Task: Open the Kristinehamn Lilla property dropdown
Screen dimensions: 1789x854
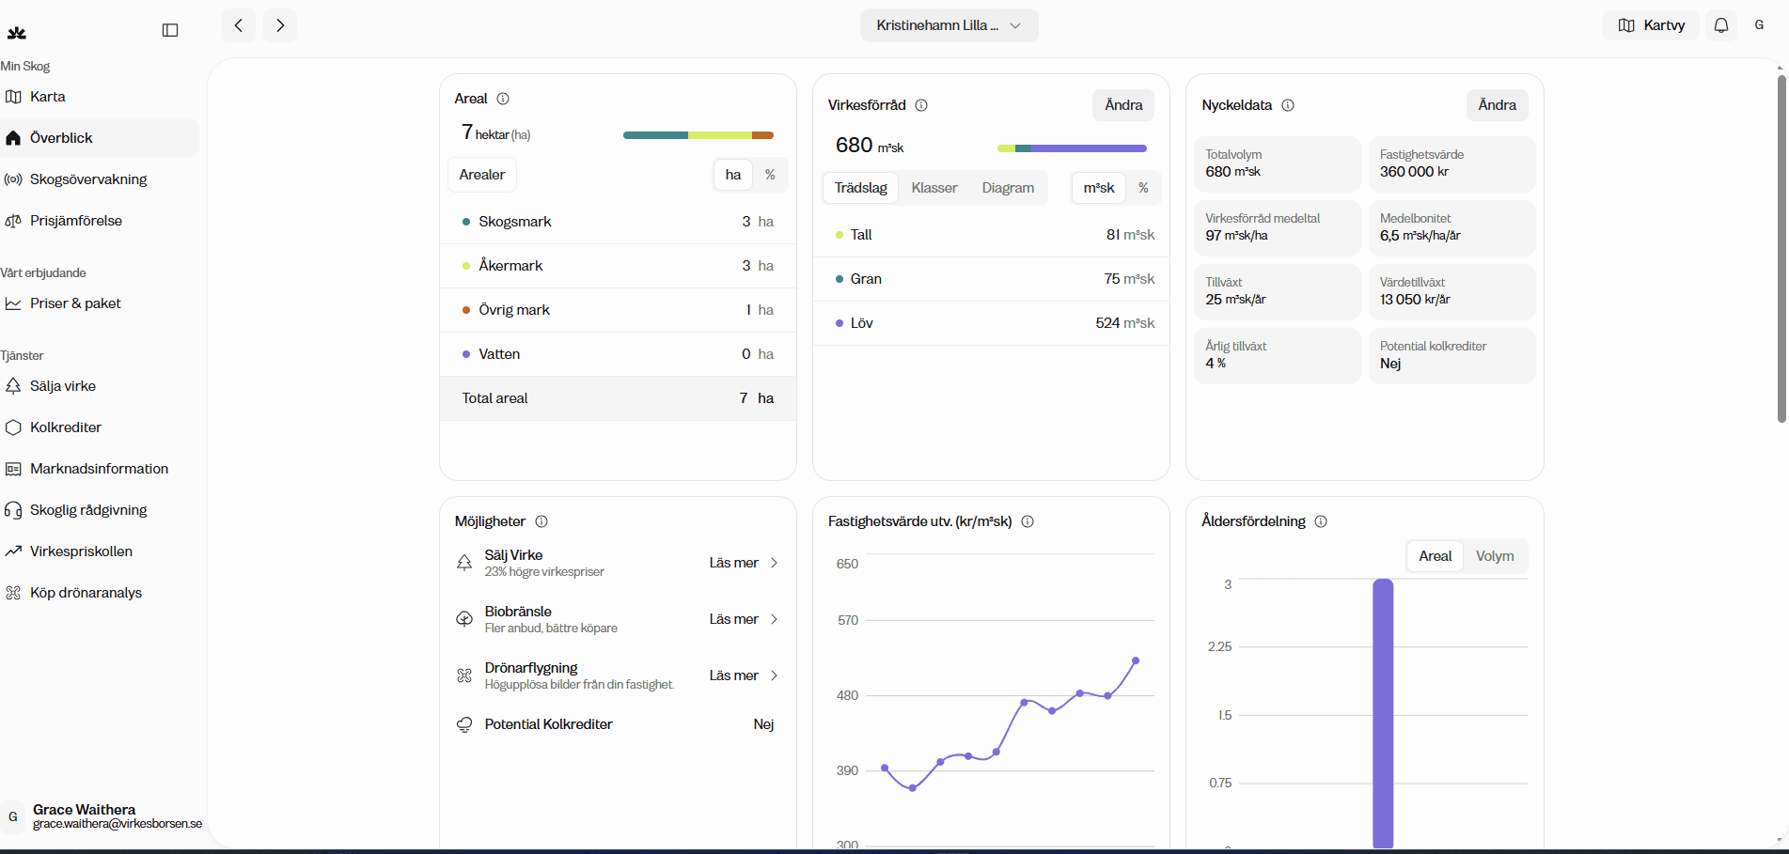Action: [x=949, y=25]
